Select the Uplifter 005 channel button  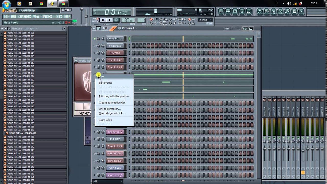coord(115,132)
